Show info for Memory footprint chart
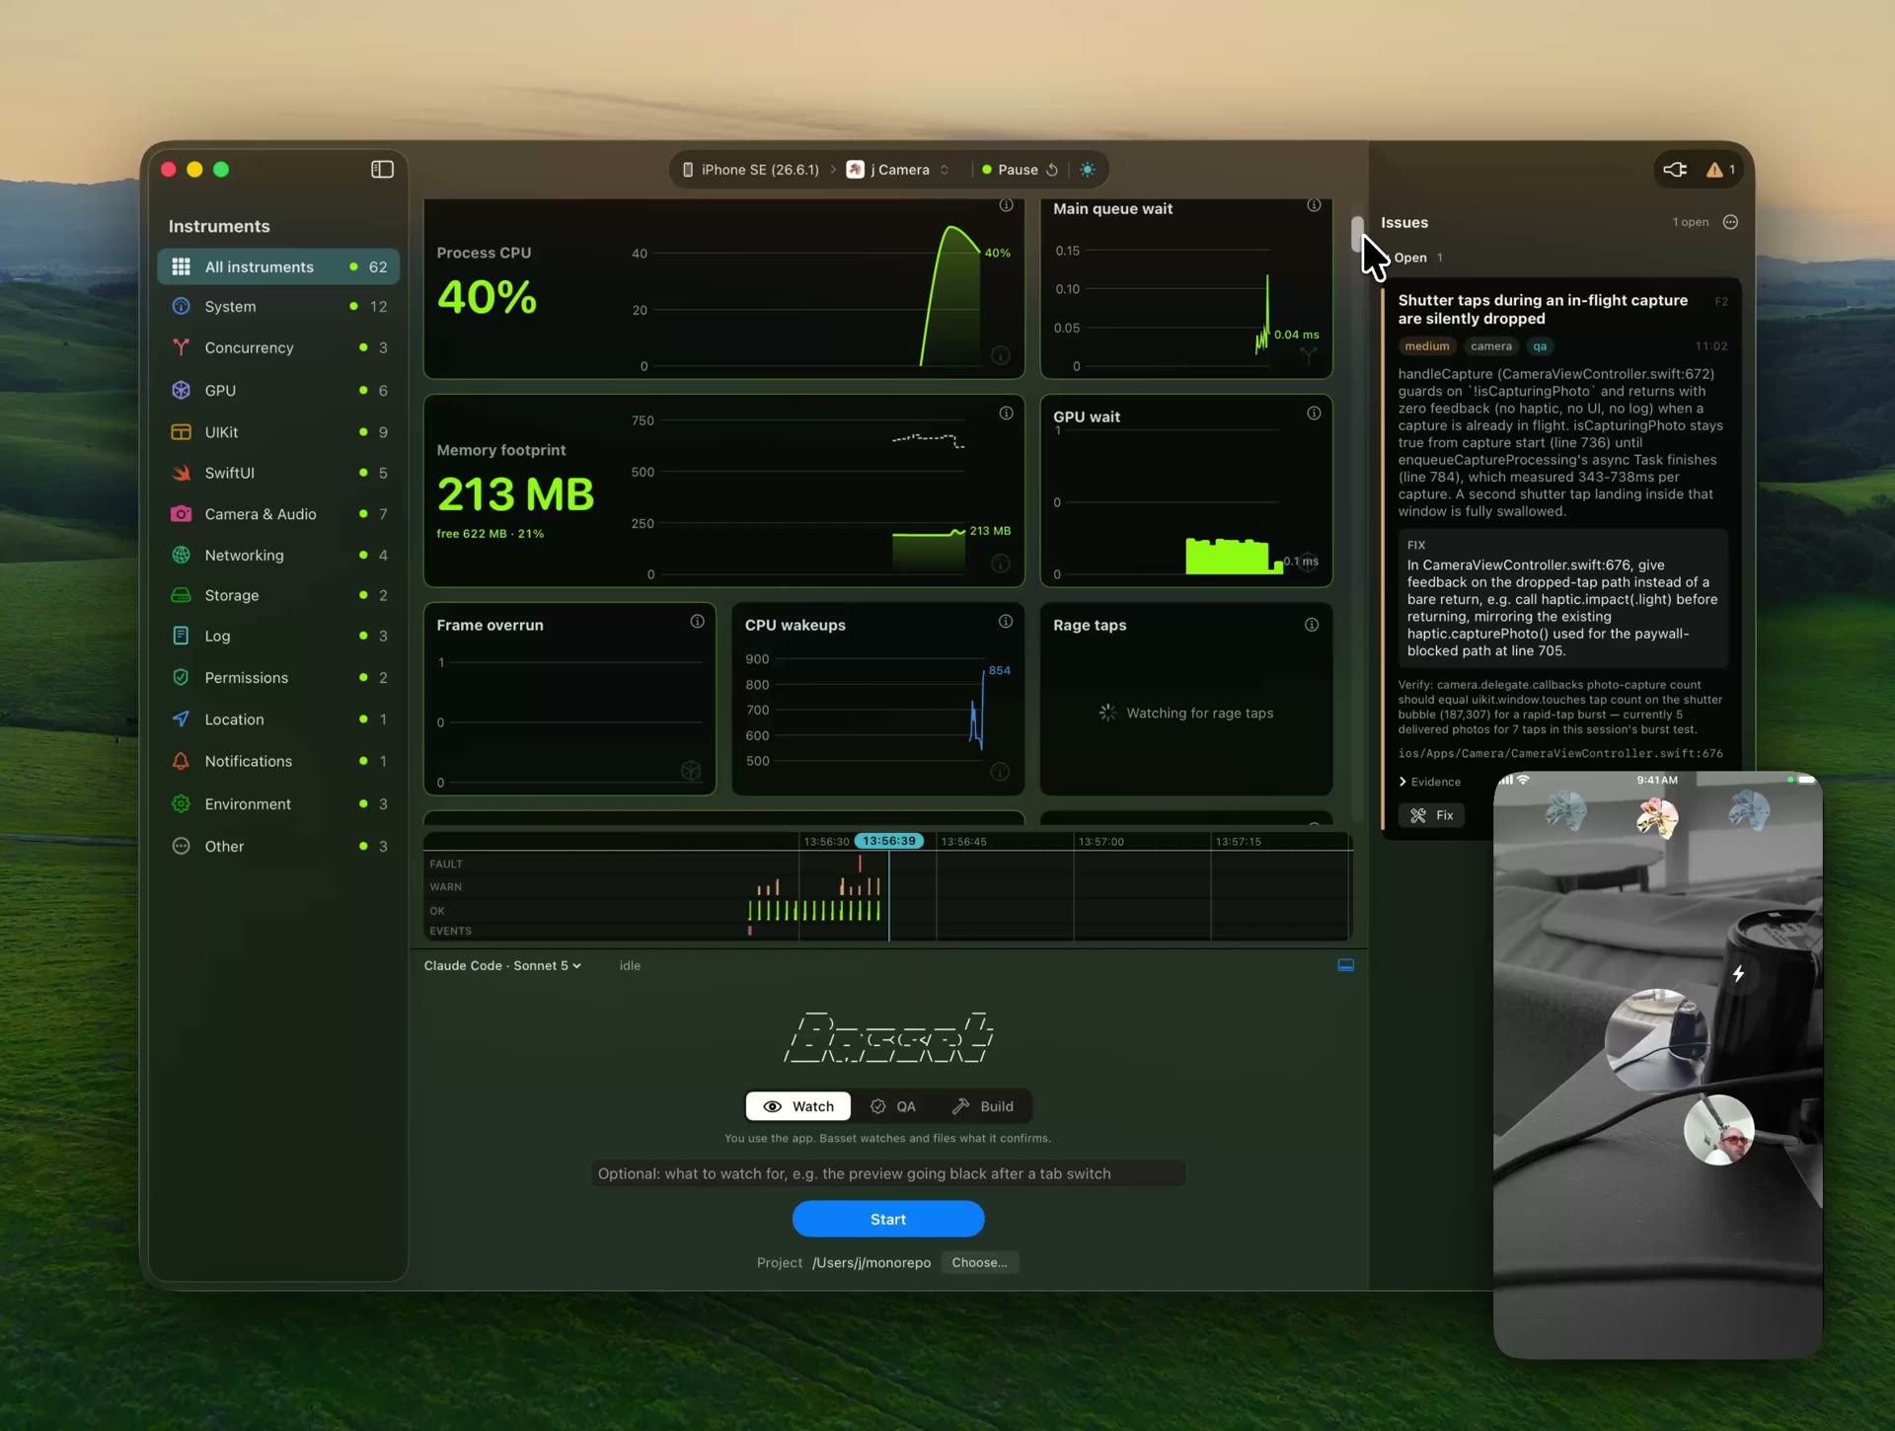This screenshot has width=1895, height=1431. click(1006, 414)
